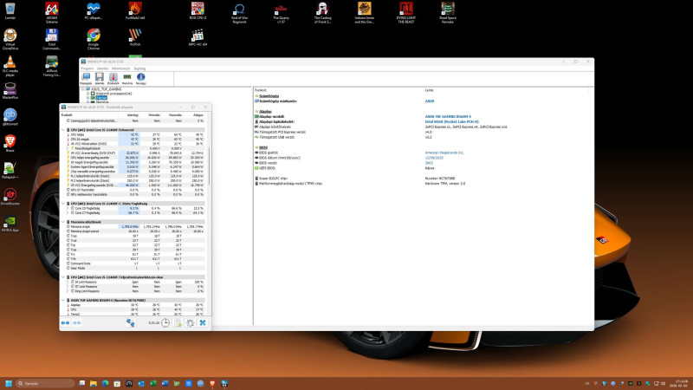Click the Jelentés save report icon
Screen dimensions: 693x390
pos(100,77)
